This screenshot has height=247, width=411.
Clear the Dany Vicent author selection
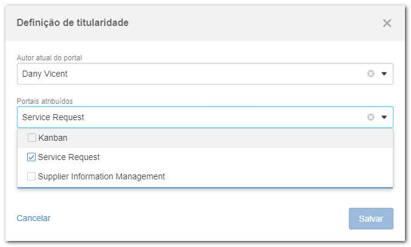[371, 74]
